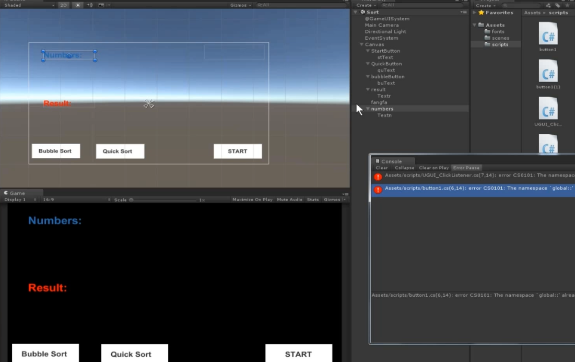The width and height of the screenshot is (575, 362).
Task: Select the button1(1) C# script icon
Action: coord(548,72)
